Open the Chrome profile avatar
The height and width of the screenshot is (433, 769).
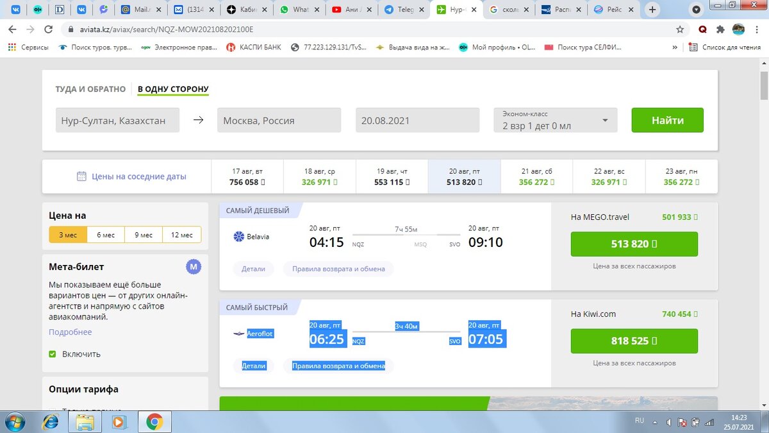738,30
